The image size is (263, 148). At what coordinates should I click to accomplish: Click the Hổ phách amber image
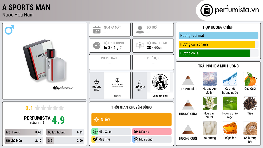click(230, 128)
